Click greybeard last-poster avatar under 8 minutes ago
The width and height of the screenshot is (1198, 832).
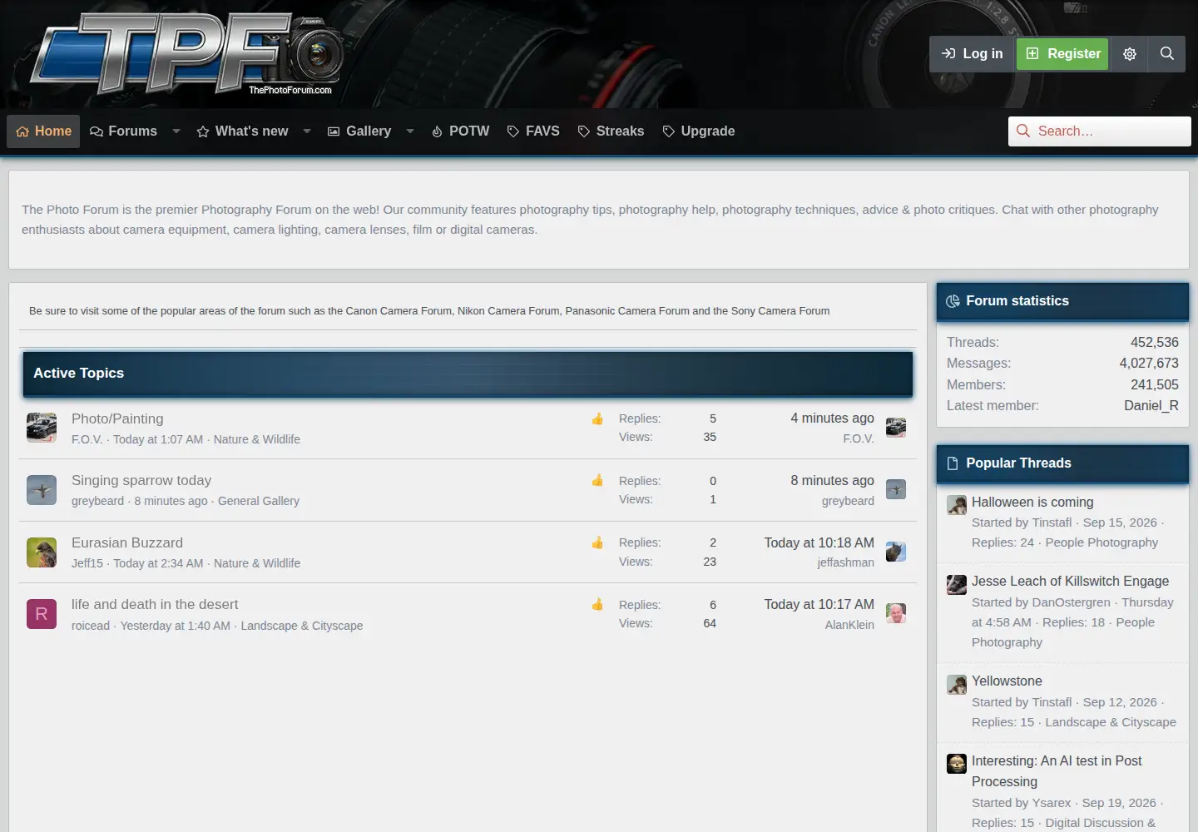click(896, 489)
